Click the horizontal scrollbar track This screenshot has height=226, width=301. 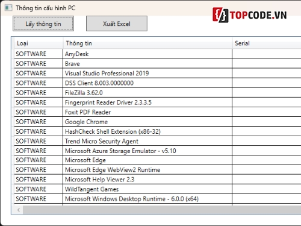pos(162,210)
